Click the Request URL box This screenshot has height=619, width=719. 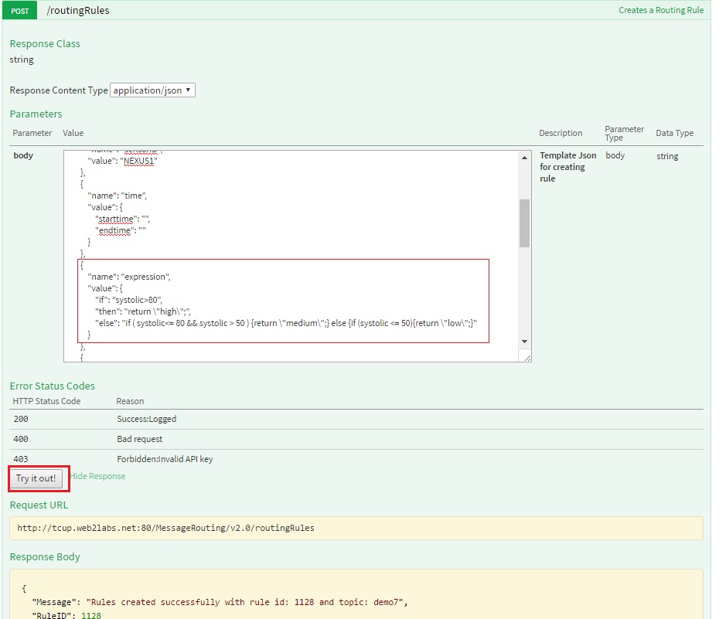[x=356, y=529]
